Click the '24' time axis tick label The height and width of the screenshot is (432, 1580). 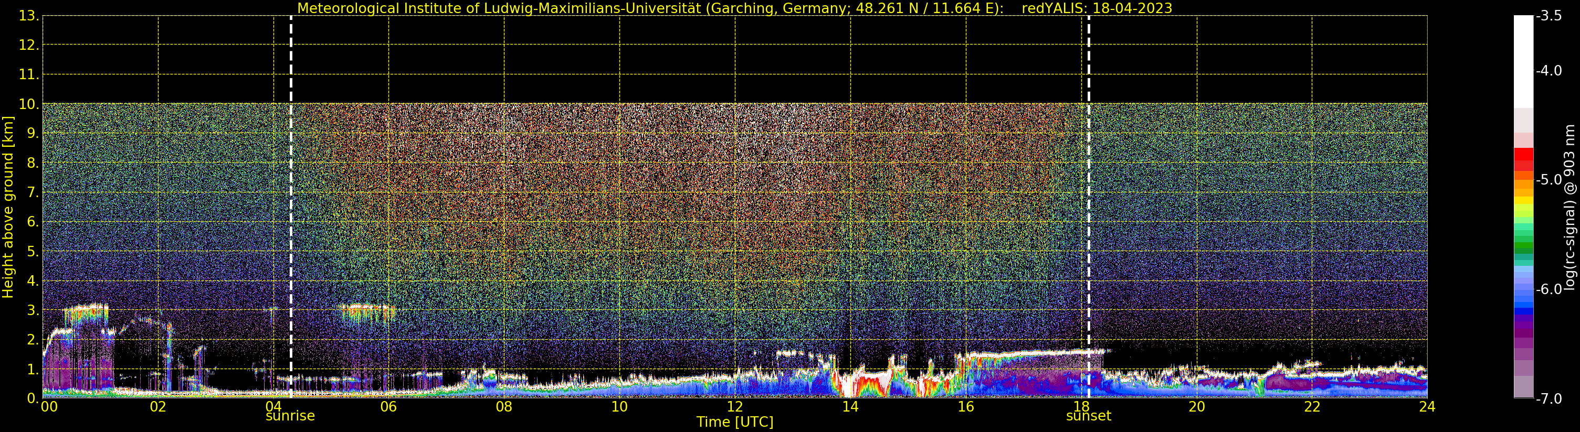point(1427,406)
